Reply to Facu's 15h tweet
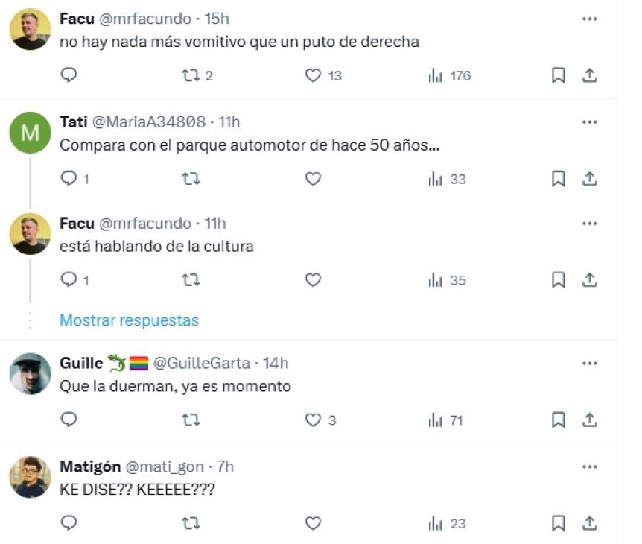Viewport: 642px width, 544px height. pos(69,75)
